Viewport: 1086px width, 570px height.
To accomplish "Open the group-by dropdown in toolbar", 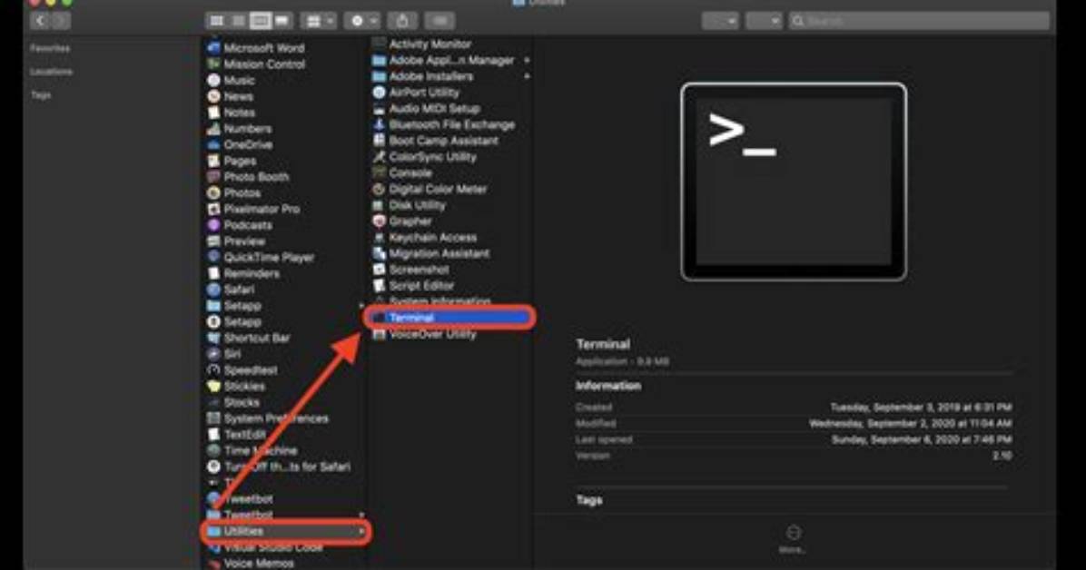I will click(320, 21).
